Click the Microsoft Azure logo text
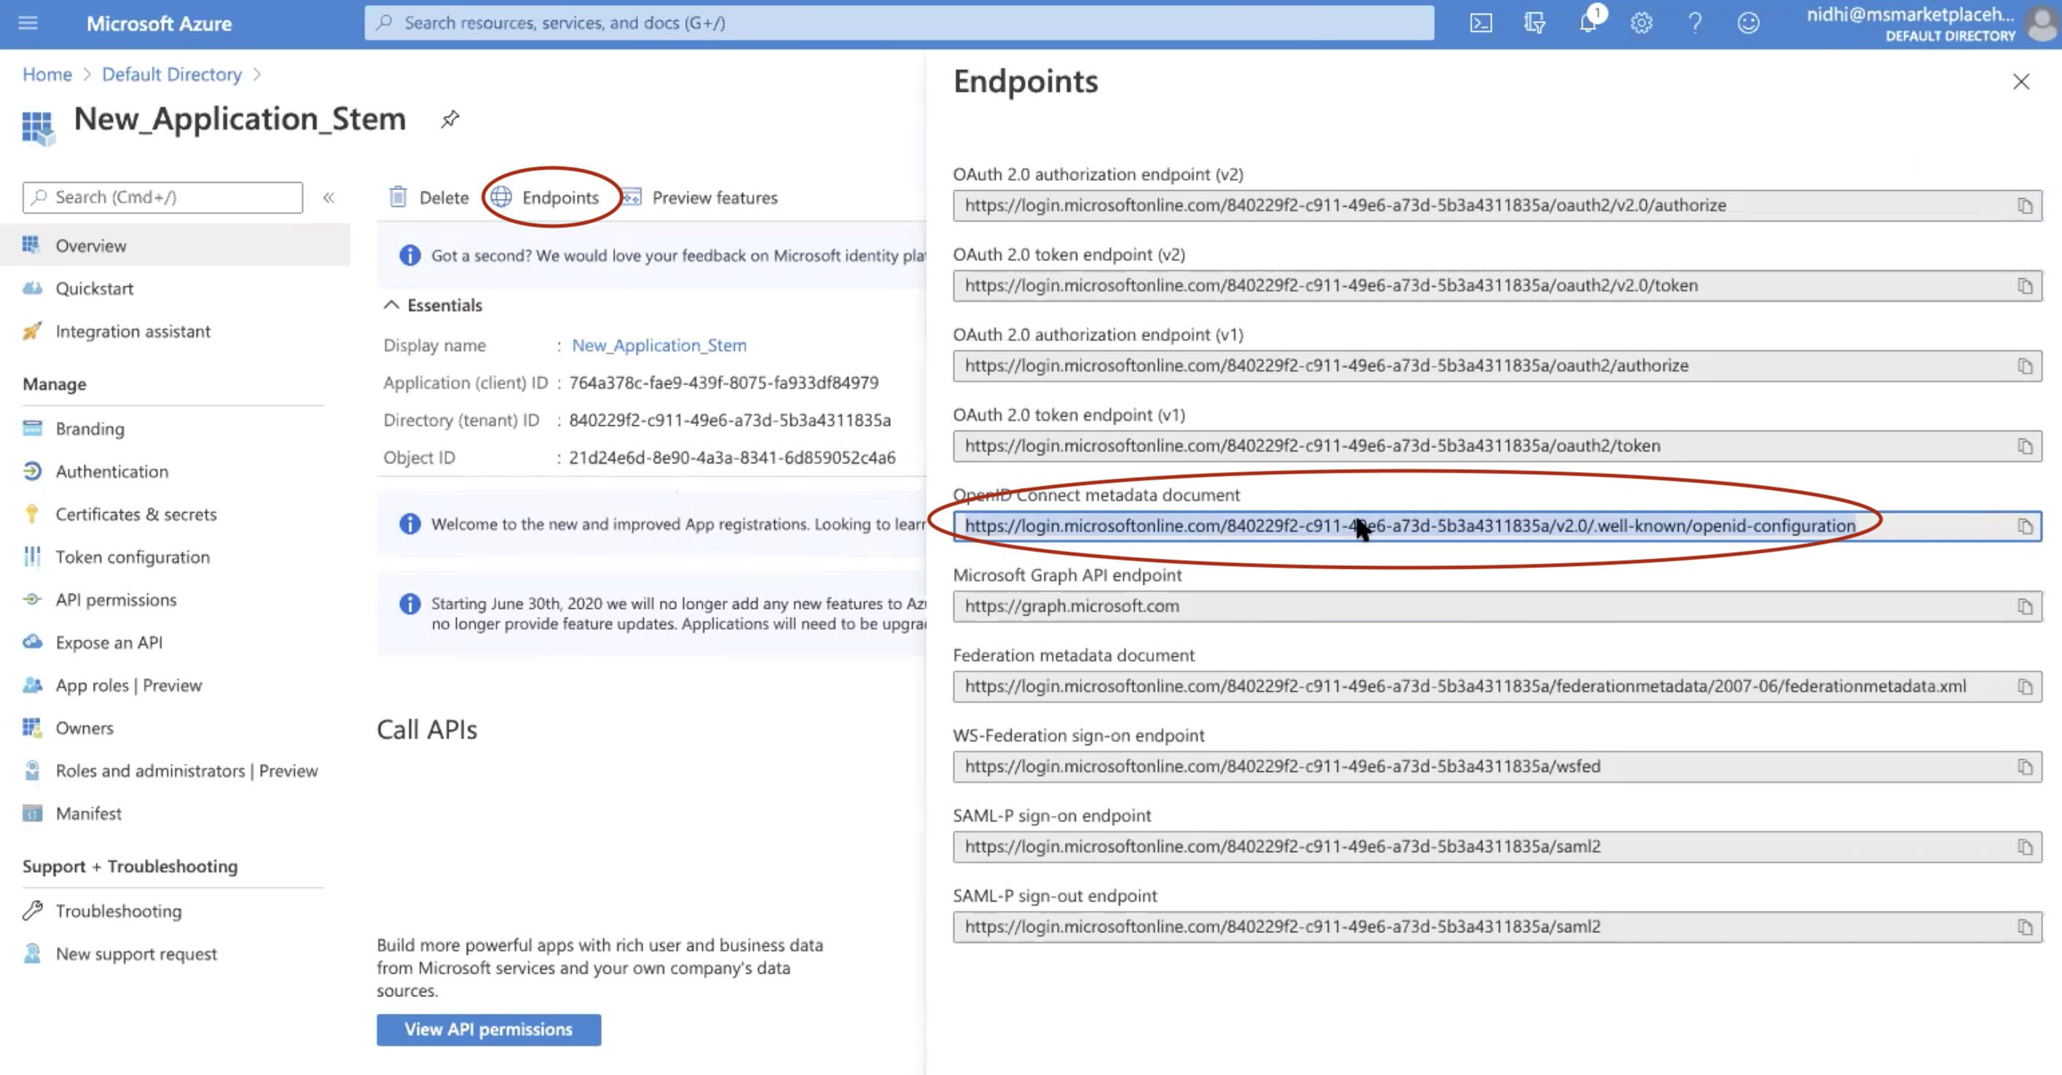Screen dimensions: 2062x1075 click(160, 23)
